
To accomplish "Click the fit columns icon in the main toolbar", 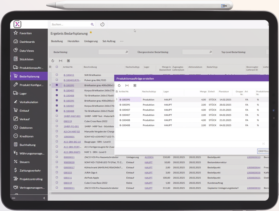I will click(60, 61).
